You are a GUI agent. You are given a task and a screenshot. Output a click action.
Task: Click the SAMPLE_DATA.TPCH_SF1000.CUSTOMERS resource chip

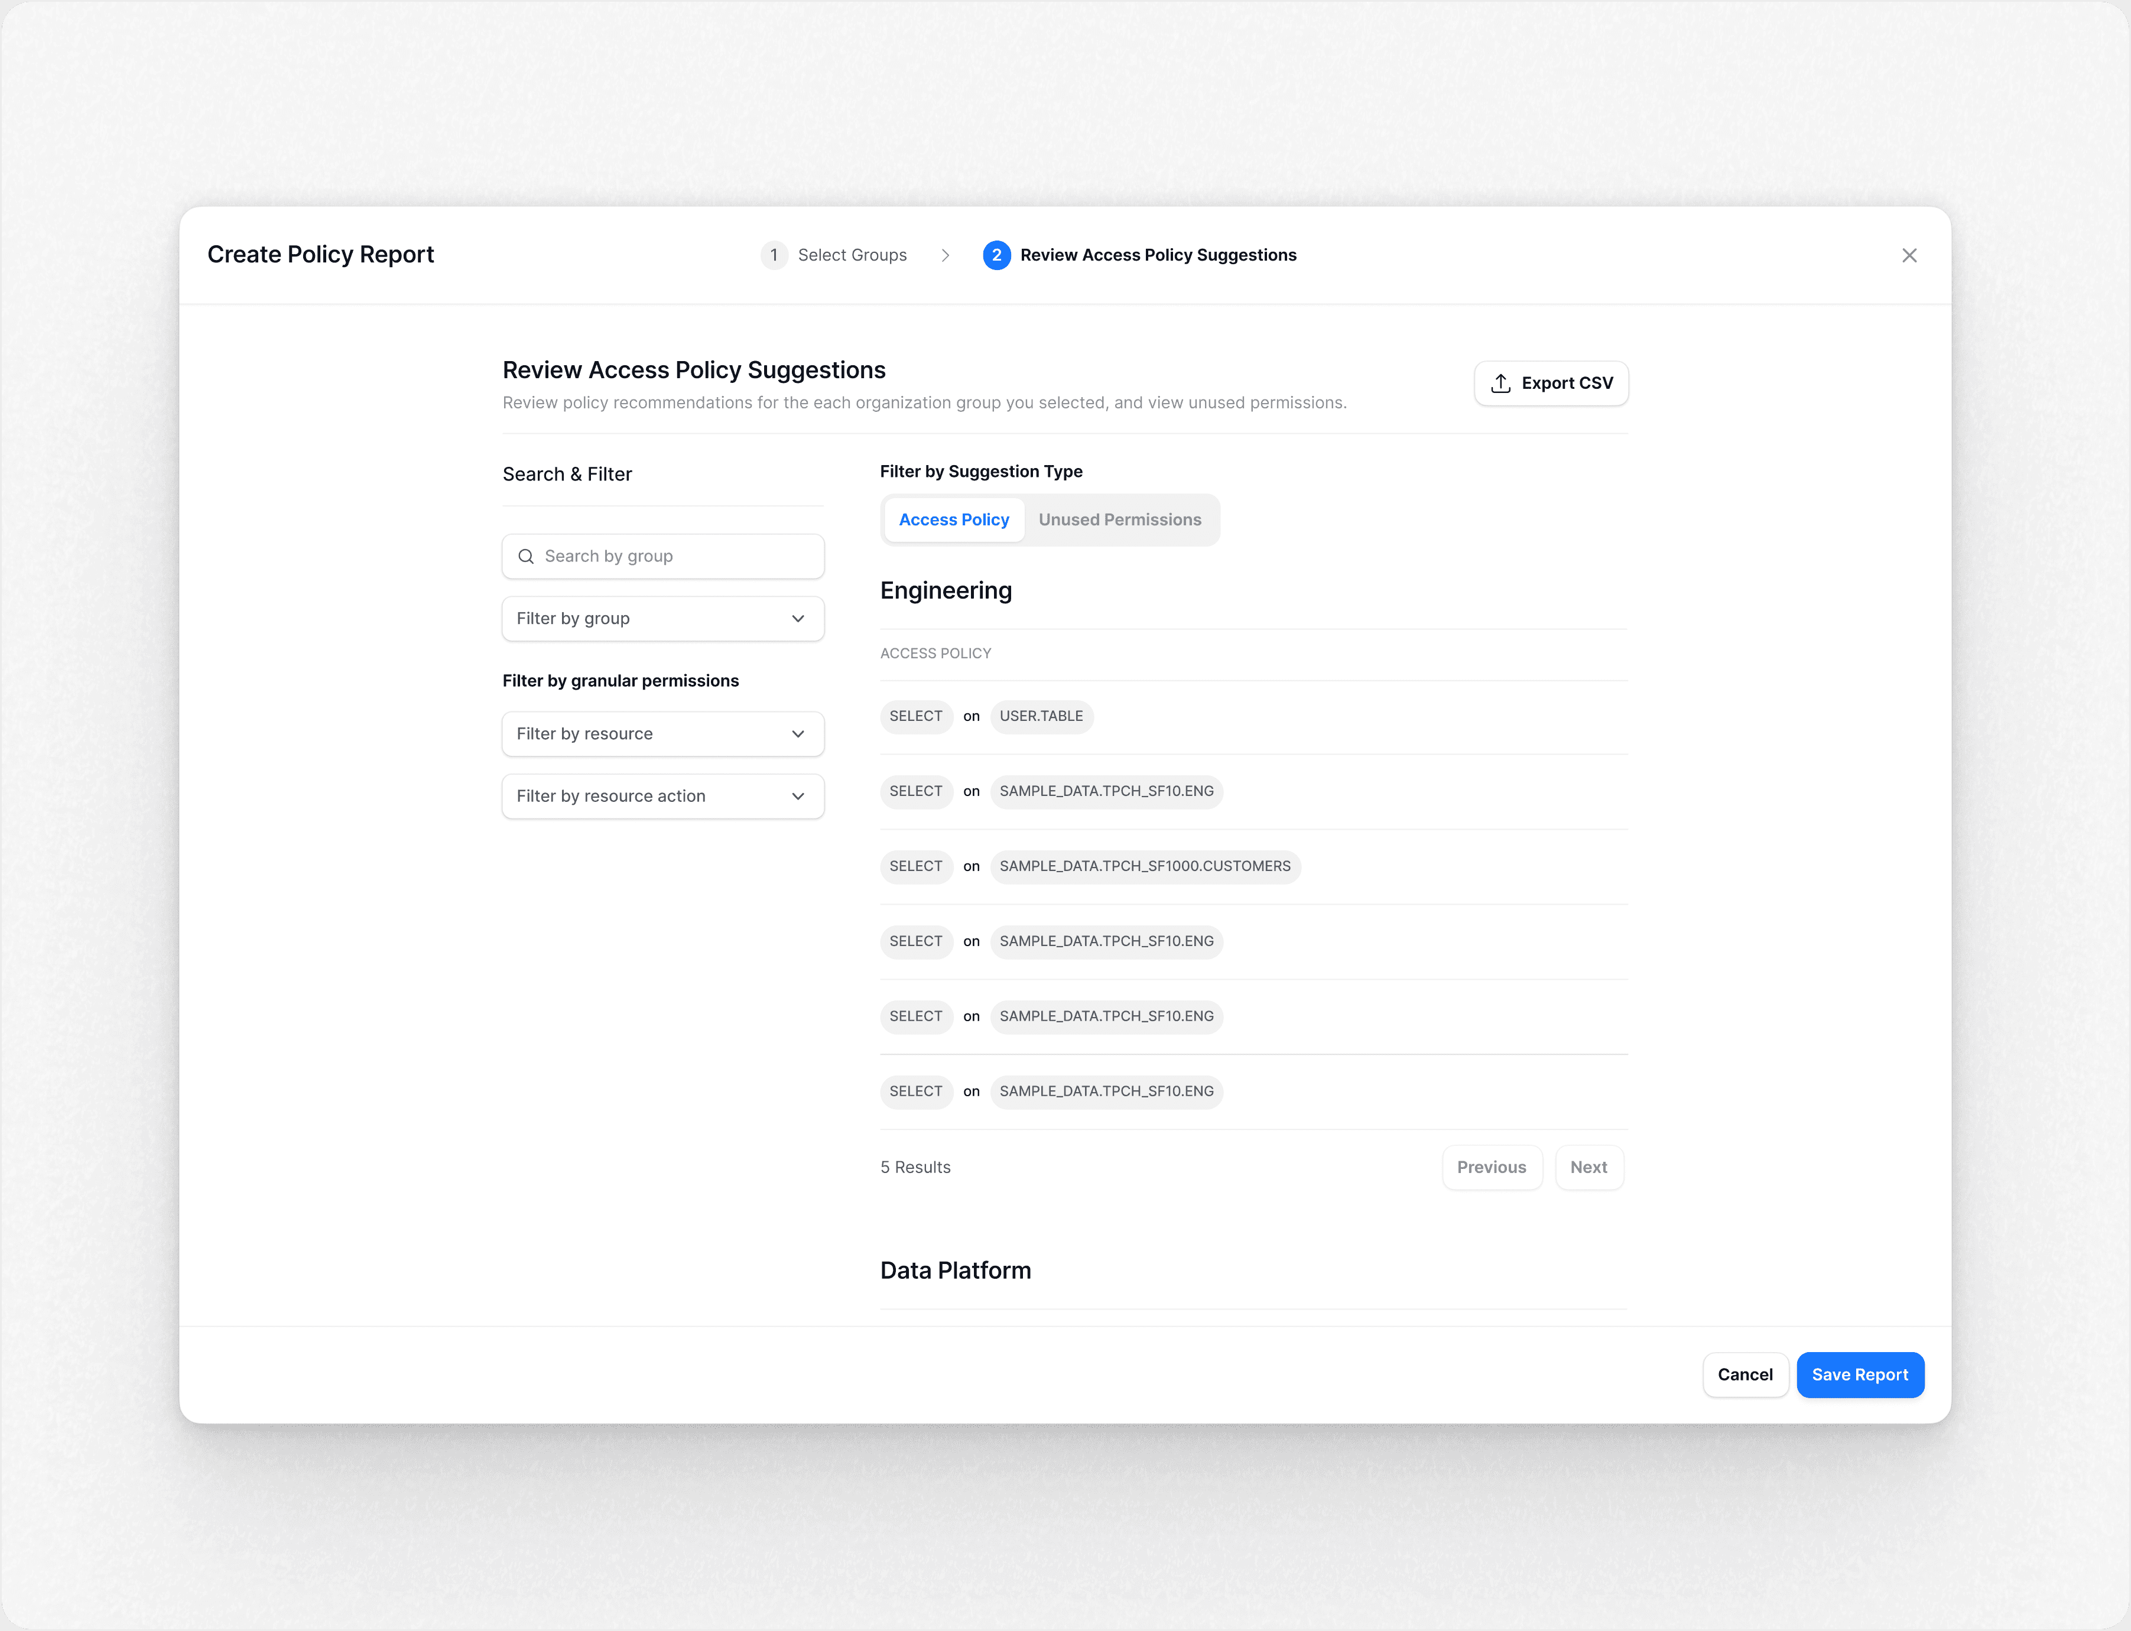pyautogui.click(x=1145, y=867)
